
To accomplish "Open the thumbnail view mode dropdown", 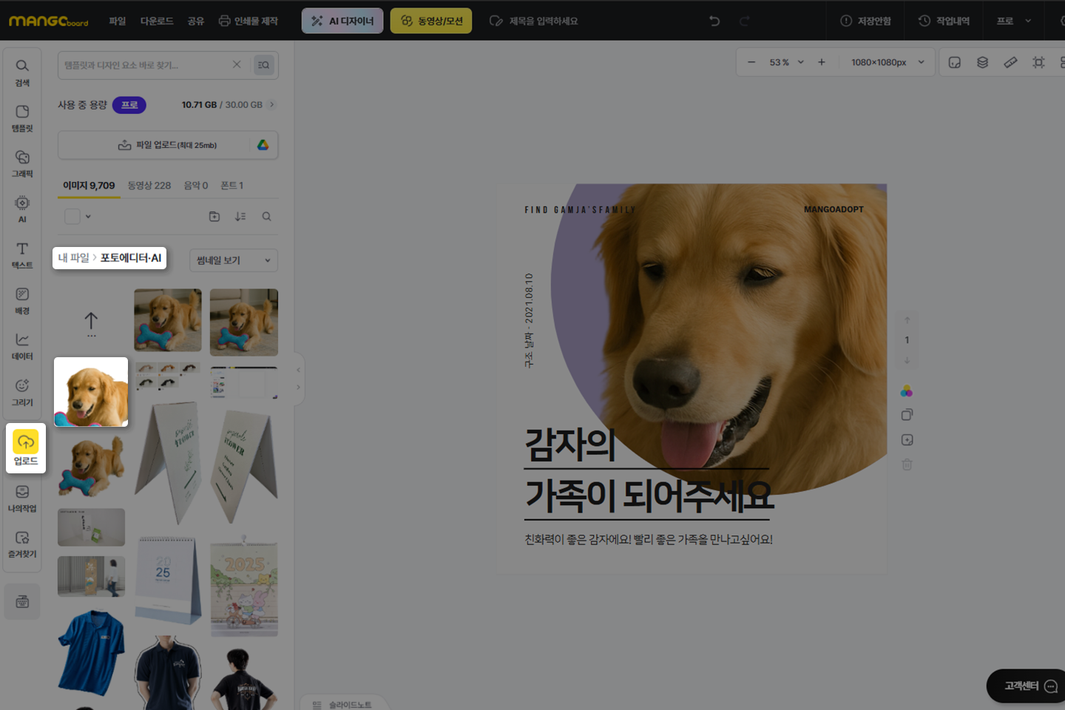I will pyautogui.click(x=233, y=260).
